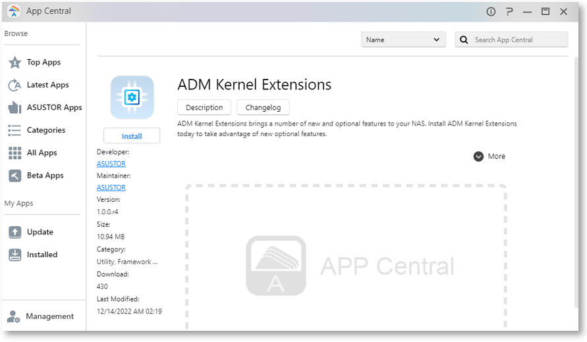Focus the Search App Central field
587x342 pixels.
[x=511, y=39]
